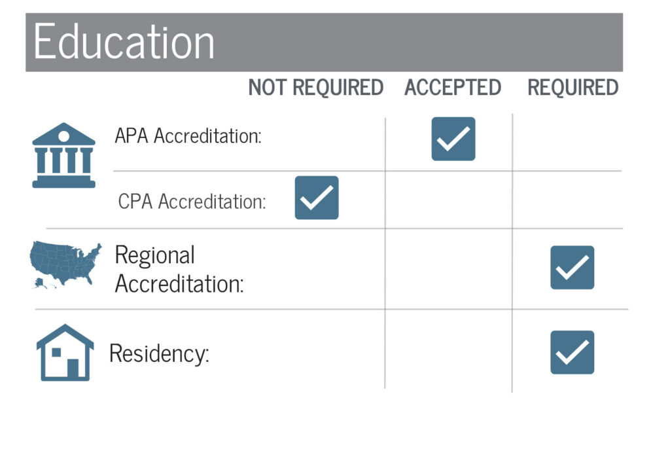Click the Residency label

click(159, 353)
